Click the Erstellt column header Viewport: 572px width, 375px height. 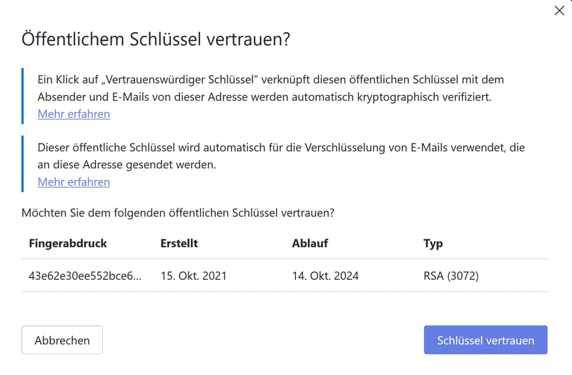coord(179,244)
